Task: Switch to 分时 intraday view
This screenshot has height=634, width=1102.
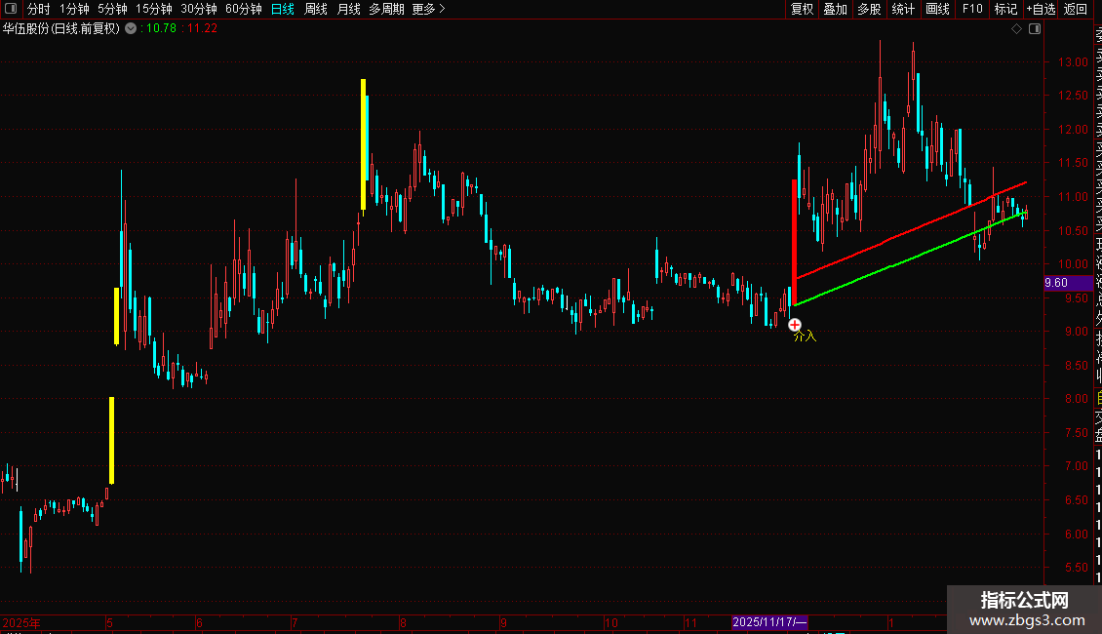Action: 39,9
